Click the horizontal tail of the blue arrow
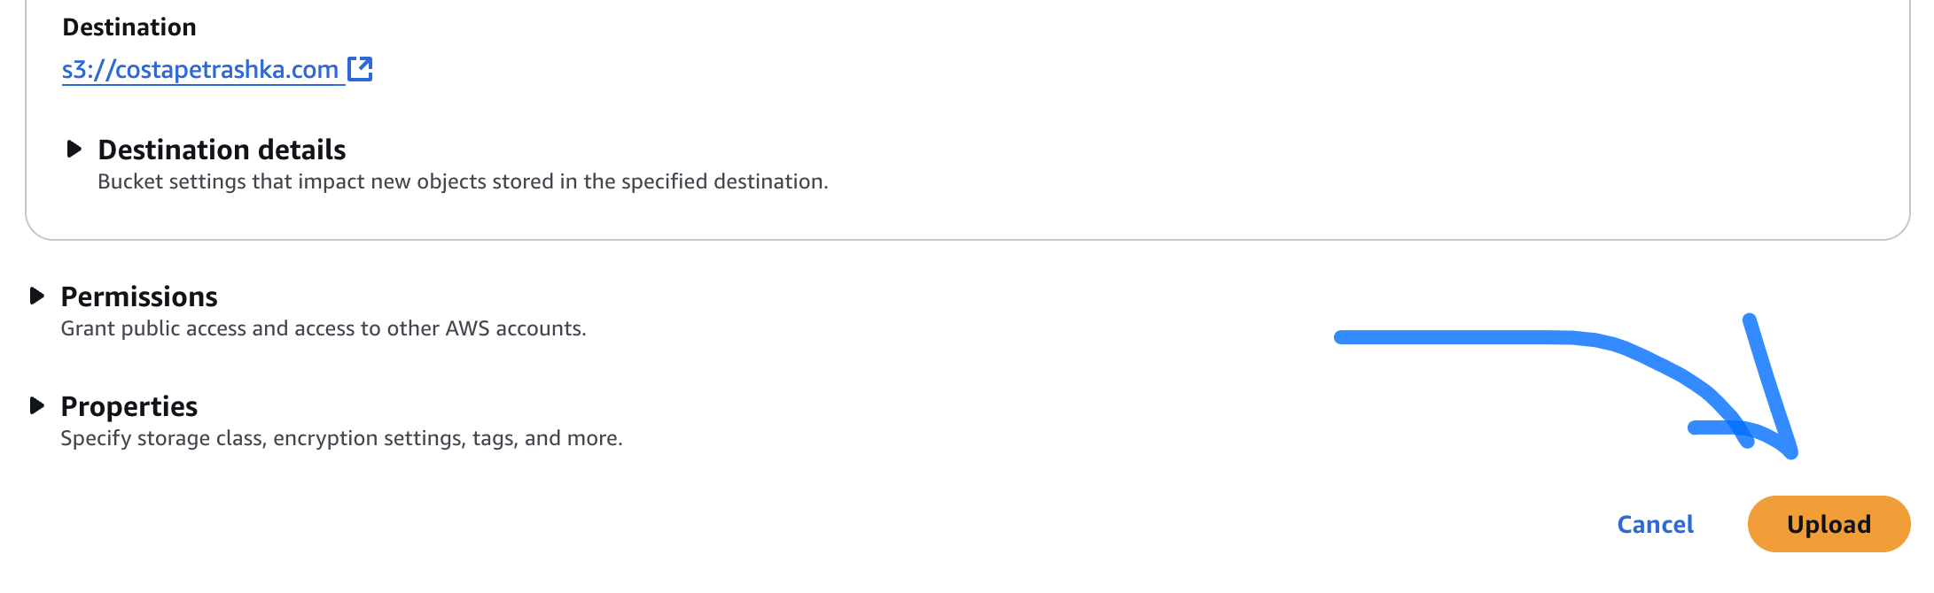The height and width of the screenshot is (593, 1934). [x=1454, y=337]
